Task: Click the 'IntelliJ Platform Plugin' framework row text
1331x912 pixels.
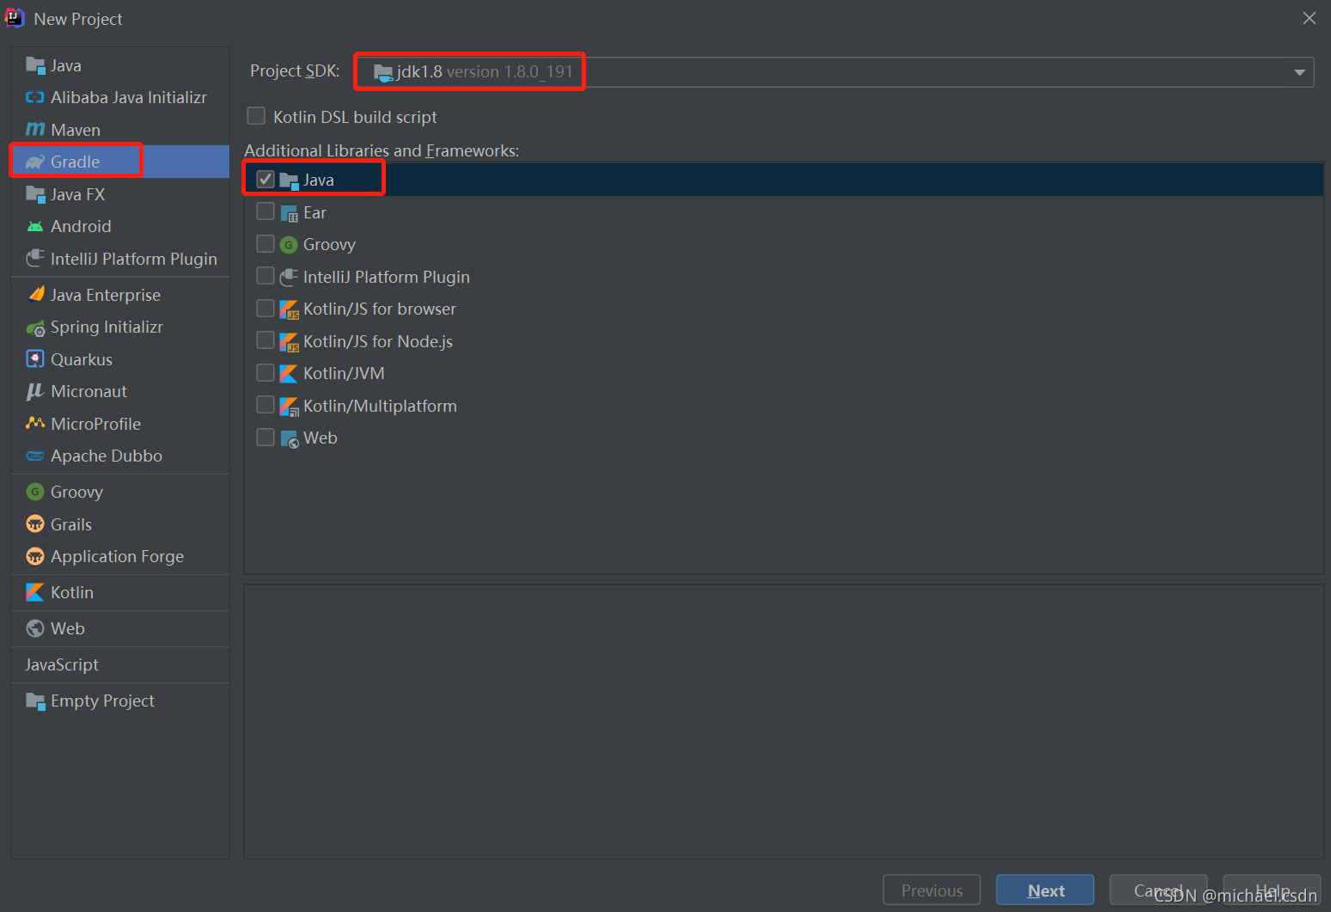Action: (387, 277)
